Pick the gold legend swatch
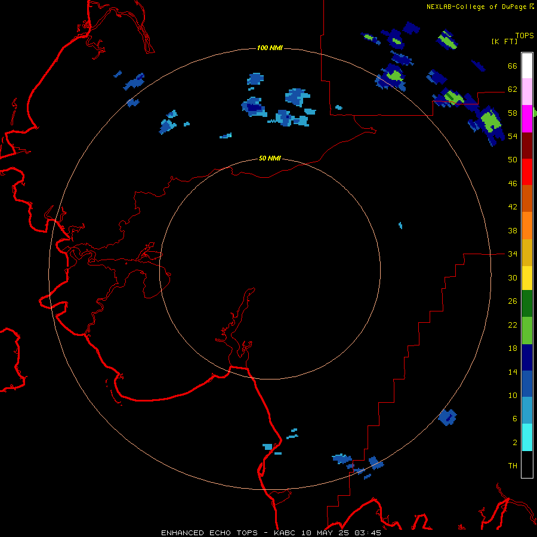Viewport: 537px width, 537px height. [527, 252]
